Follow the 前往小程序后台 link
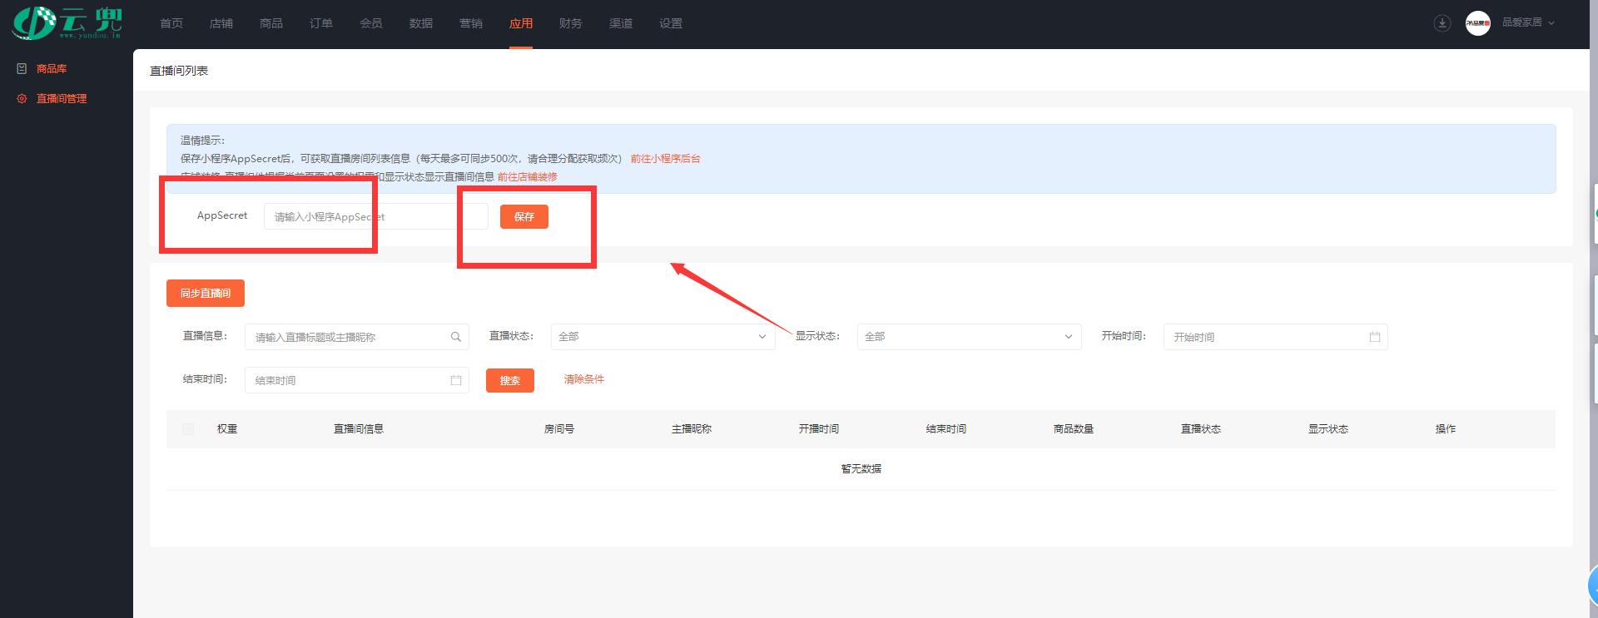This screenshot has width=1598, height=618. pyautogui.click(x=666, y=159)
